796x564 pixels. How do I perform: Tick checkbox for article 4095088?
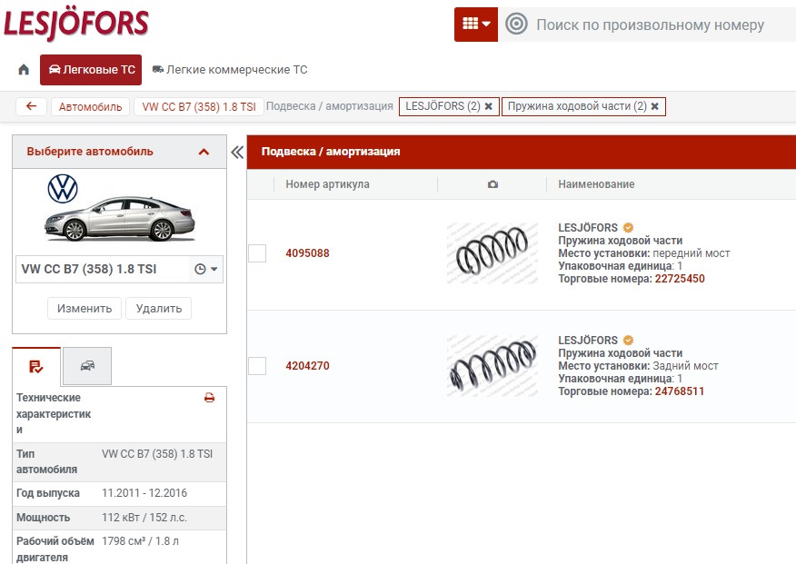pos(257,253)
